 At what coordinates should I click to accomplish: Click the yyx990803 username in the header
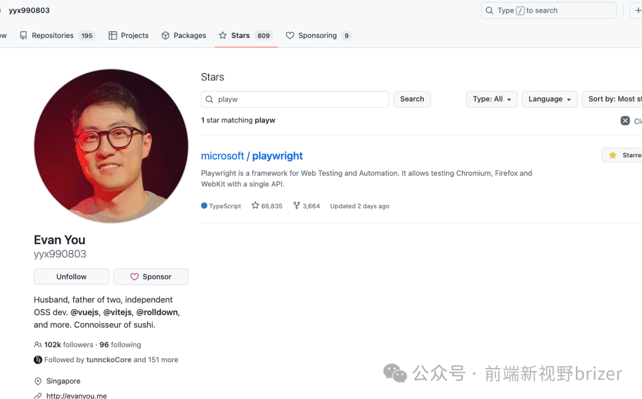(x=29, y=10)
